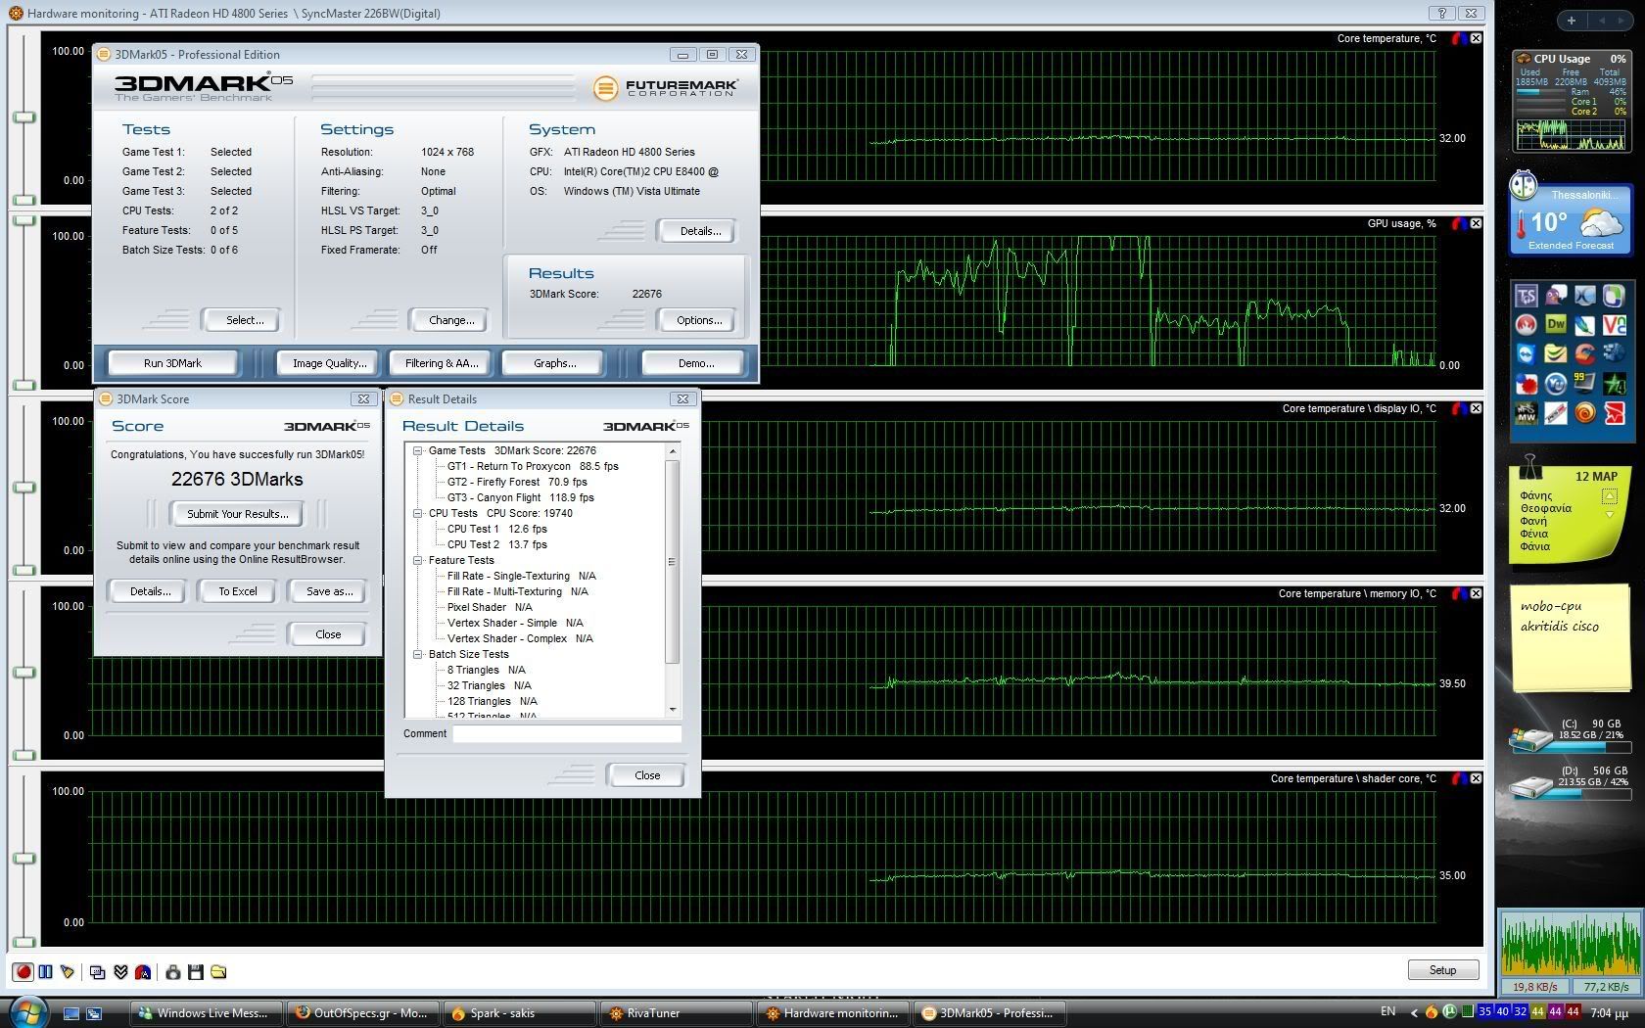This screenshot has height=1028, width=1645.
Task: Open the Image Quality dialog
Action: (x=329, y=363)
